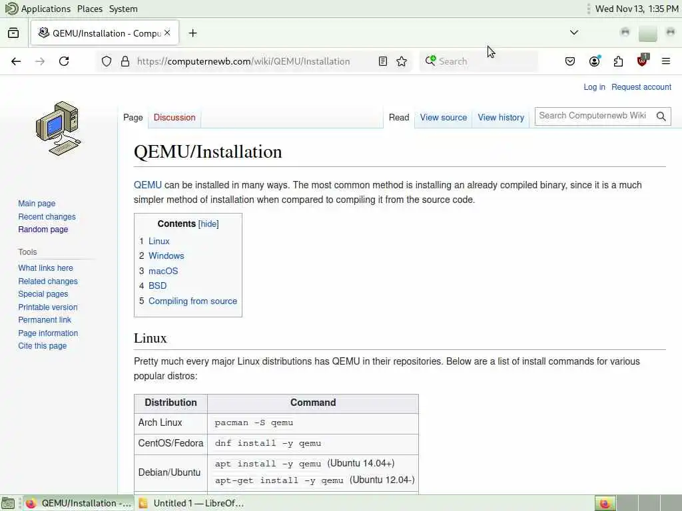Click the distro logo beside Applications
This screenshot has height=511, width=682.
click(x=11, y=8)
